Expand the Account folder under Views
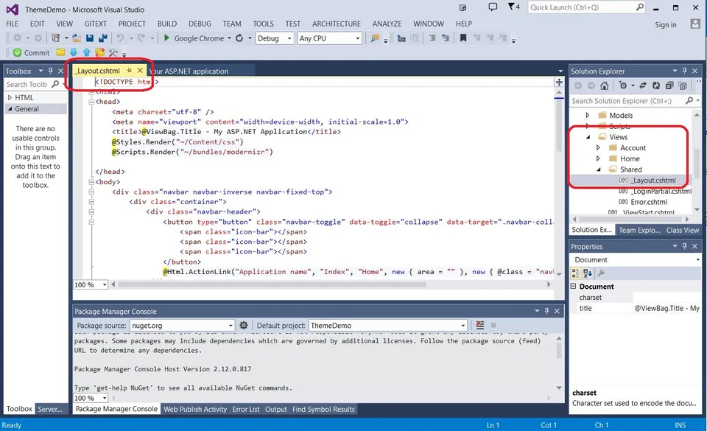Image resolution: width=707 pixels, height=431 pixels. pos(598,147)
